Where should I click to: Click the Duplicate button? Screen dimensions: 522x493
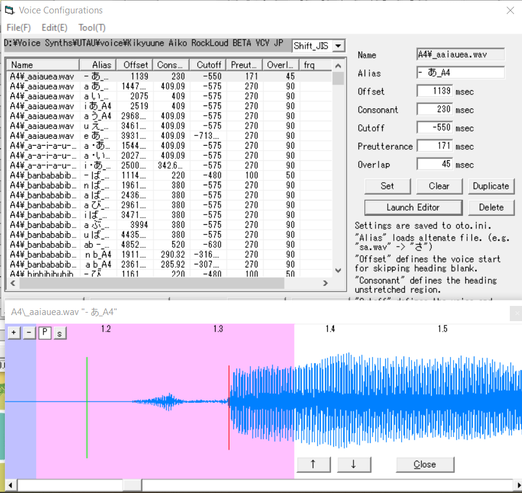[x=491, y=186]
